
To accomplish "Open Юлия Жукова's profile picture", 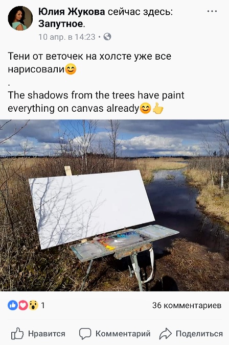I will [20, 18].
